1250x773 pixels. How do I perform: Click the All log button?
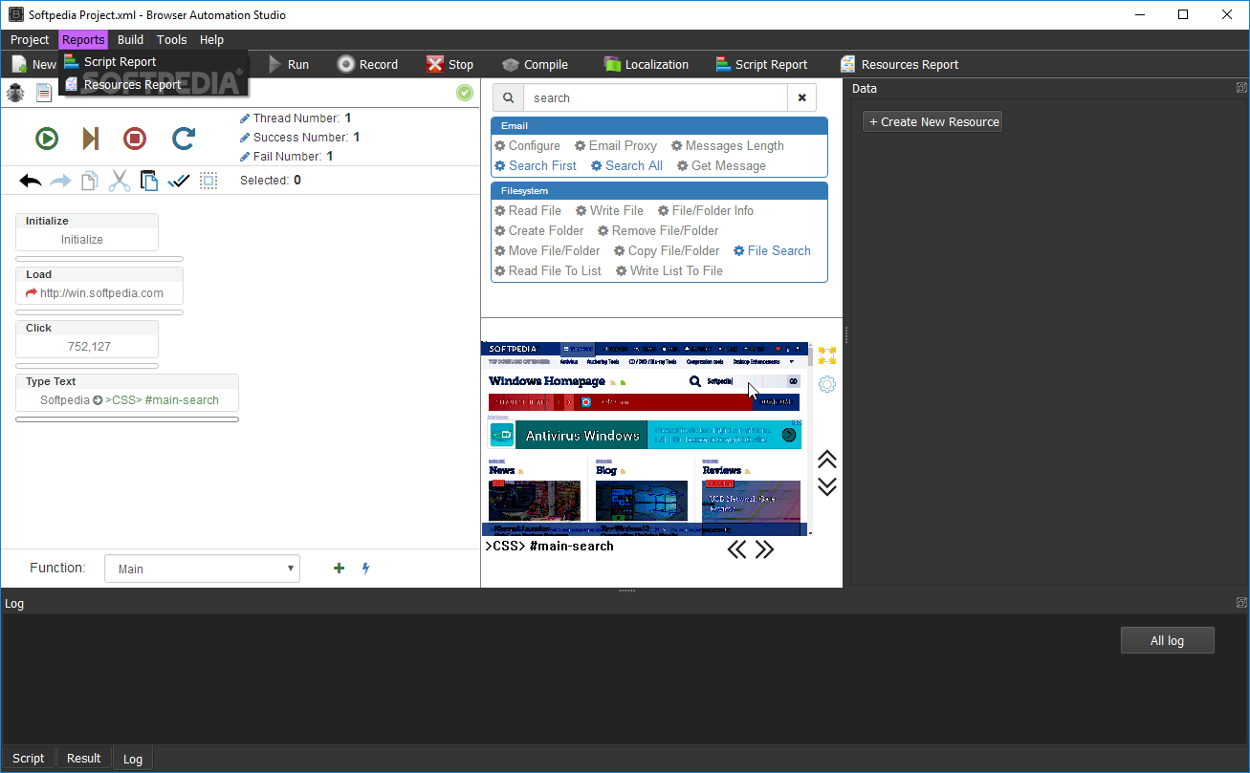(x=1167, y=640)
